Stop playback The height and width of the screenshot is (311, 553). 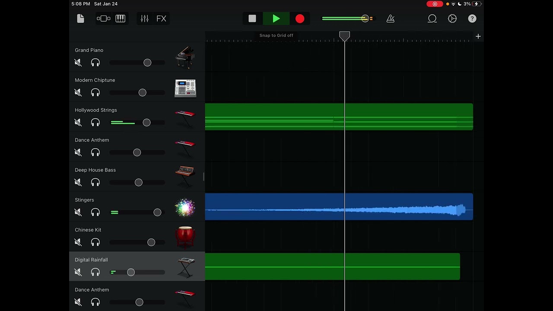[x=252, y=19]
